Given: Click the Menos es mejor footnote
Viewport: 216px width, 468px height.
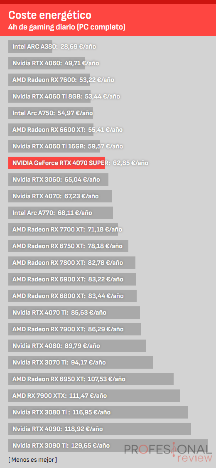Looking at the screenshot, I should [32, 460].
